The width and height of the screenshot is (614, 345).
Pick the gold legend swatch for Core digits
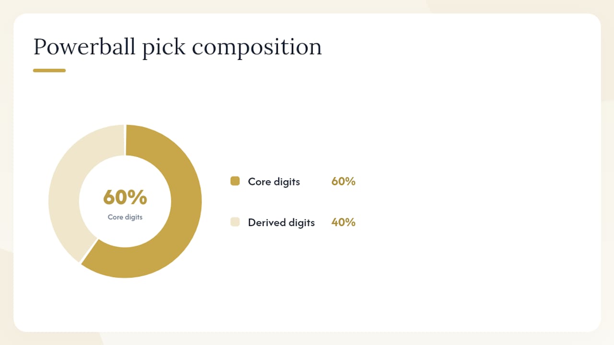[235, 181]
